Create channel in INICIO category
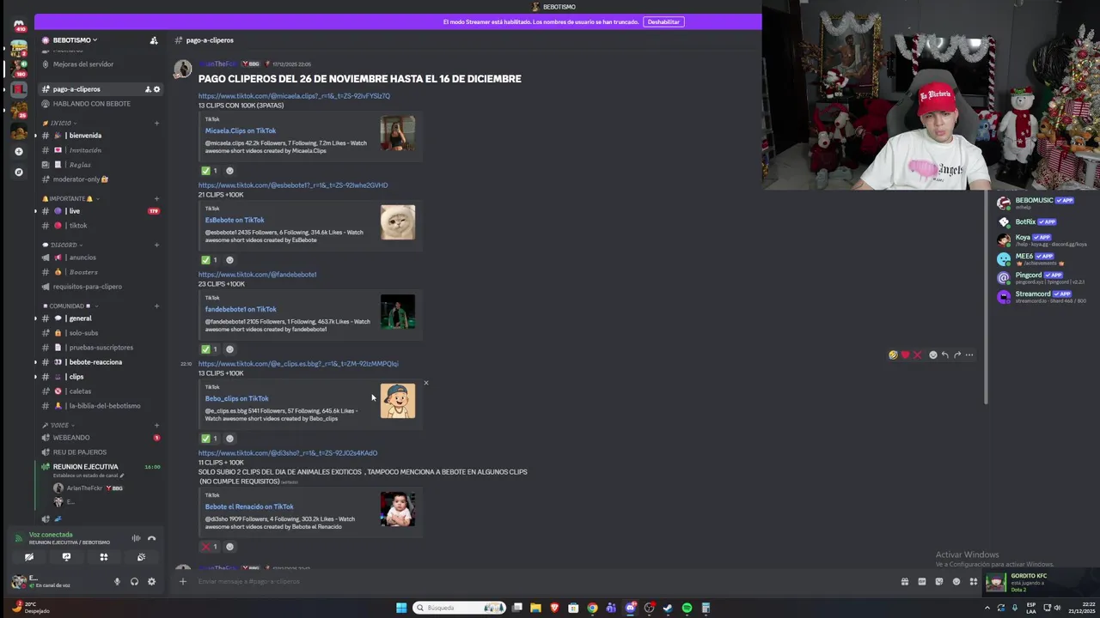 pos(156,123)
